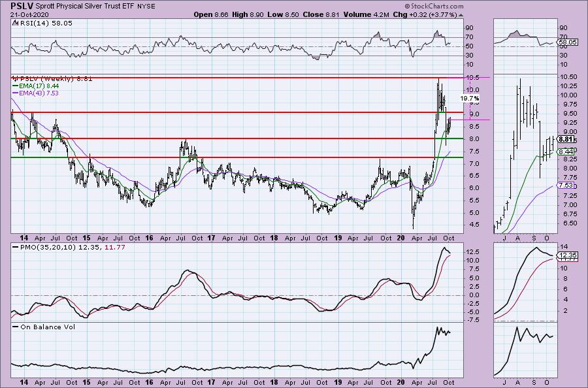
Task: Click the up-arrow triangle after Chg
Action: 461,15
